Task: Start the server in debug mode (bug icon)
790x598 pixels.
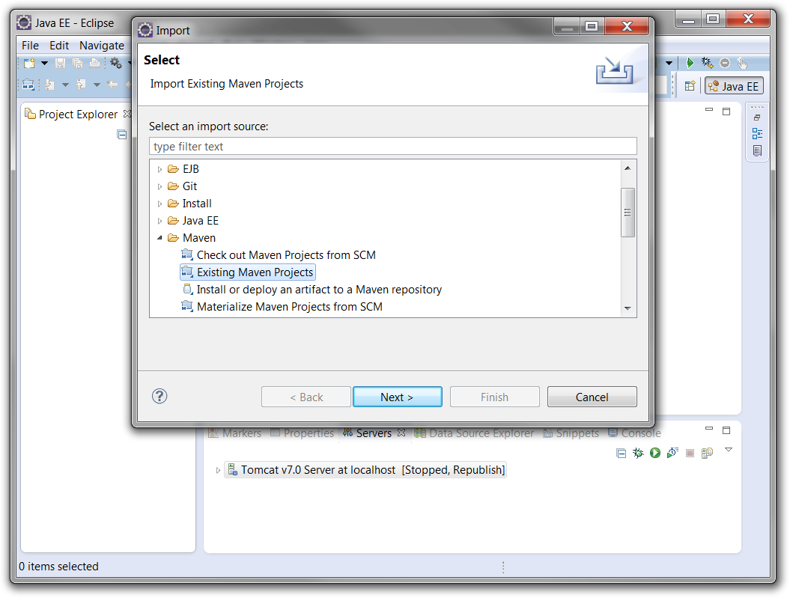Action: click(638, 453)
